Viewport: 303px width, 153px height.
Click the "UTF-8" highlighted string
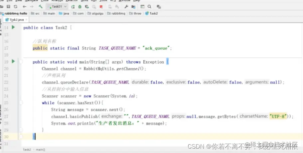click(278, 116)
